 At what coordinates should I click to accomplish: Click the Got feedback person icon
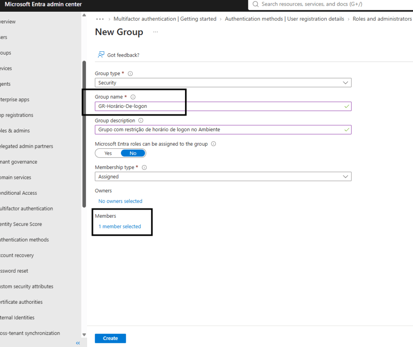point(101,55)
